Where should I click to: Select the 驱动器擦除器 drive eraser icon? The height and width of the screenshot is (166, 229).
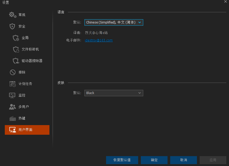pyautogui.click(x=15, y=61)
